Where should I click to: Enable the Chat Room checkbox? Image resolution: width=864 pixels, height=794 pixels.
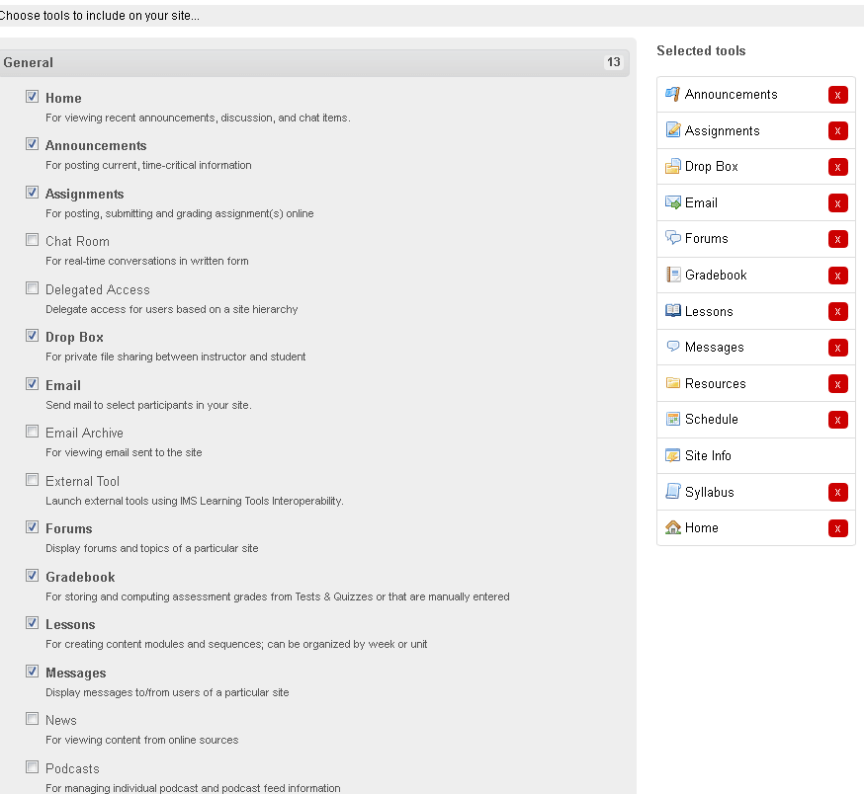[x=32, y=240]
